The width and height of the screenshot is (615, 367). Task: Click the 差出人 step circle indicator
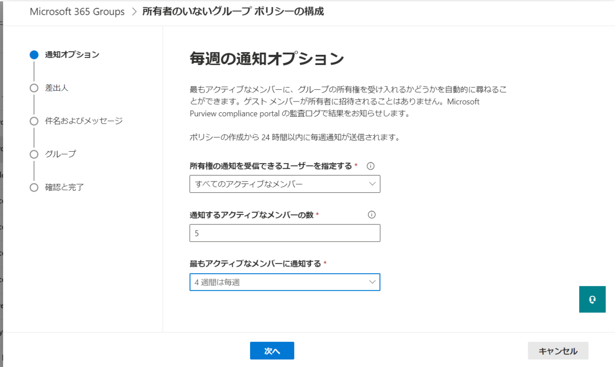pos(34,88)
